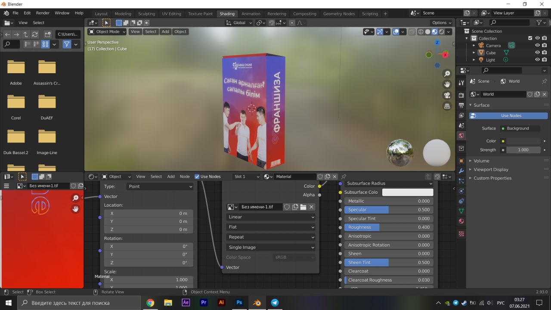The image size is (551, 310).
Task: Click the refresh file list icon
Action: [35, 34]
